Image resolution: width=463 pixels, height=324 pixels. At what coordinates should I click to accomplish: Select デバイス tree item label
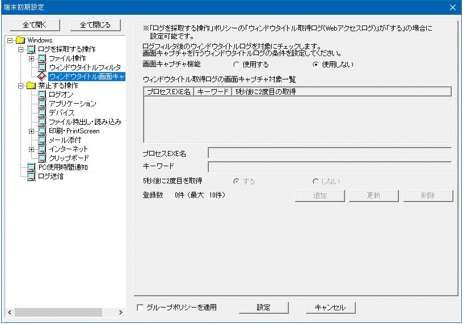pyautogui.click(x=62, y=112)
